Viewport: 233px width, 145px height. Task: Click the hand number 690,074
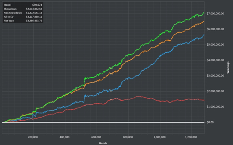tap(37, 5)
